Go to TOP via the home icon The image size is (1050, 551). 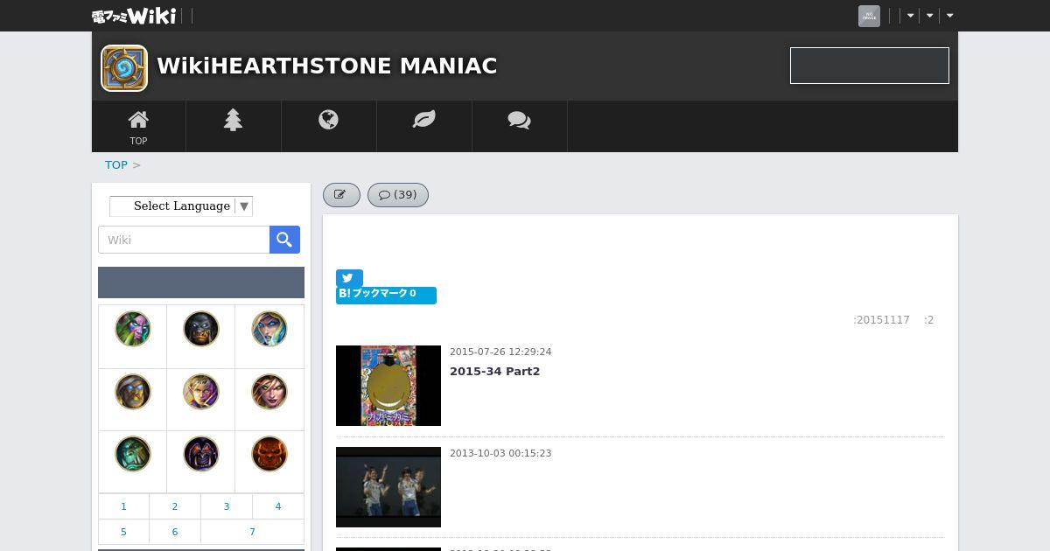point(138,127)
